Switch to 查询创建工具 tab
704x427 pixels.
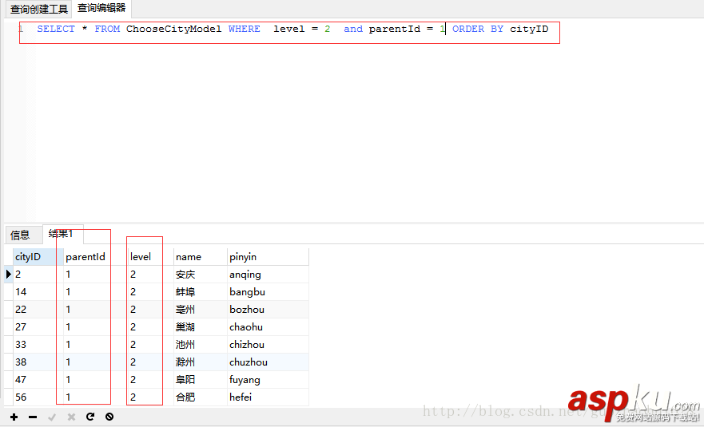pos(38,9)
